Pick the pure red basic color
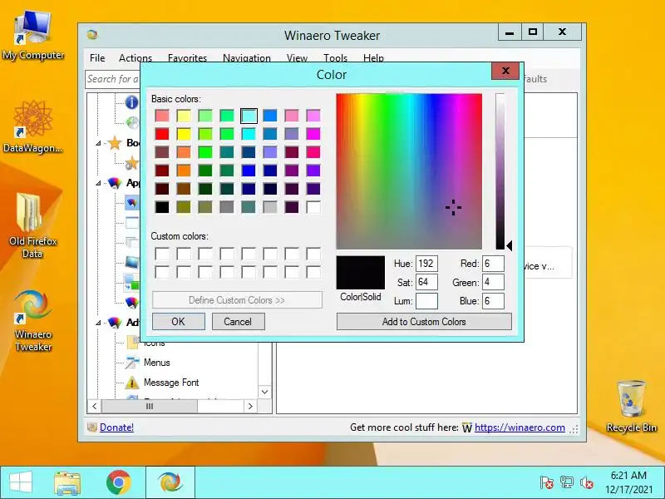 click(162, 134)
